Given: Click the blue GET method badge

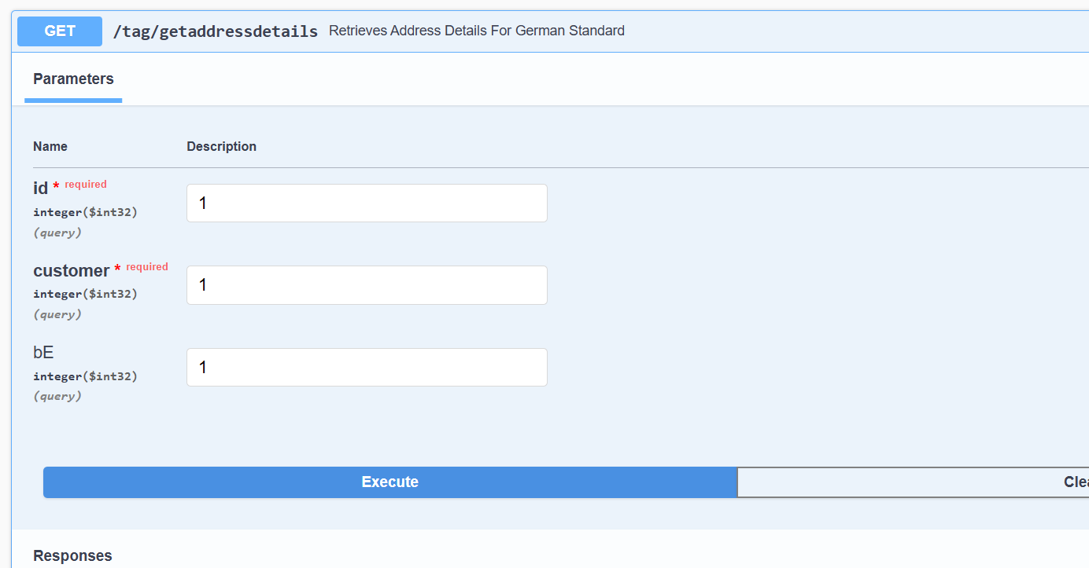Looking at the screenshot, I should coord(60,31).
